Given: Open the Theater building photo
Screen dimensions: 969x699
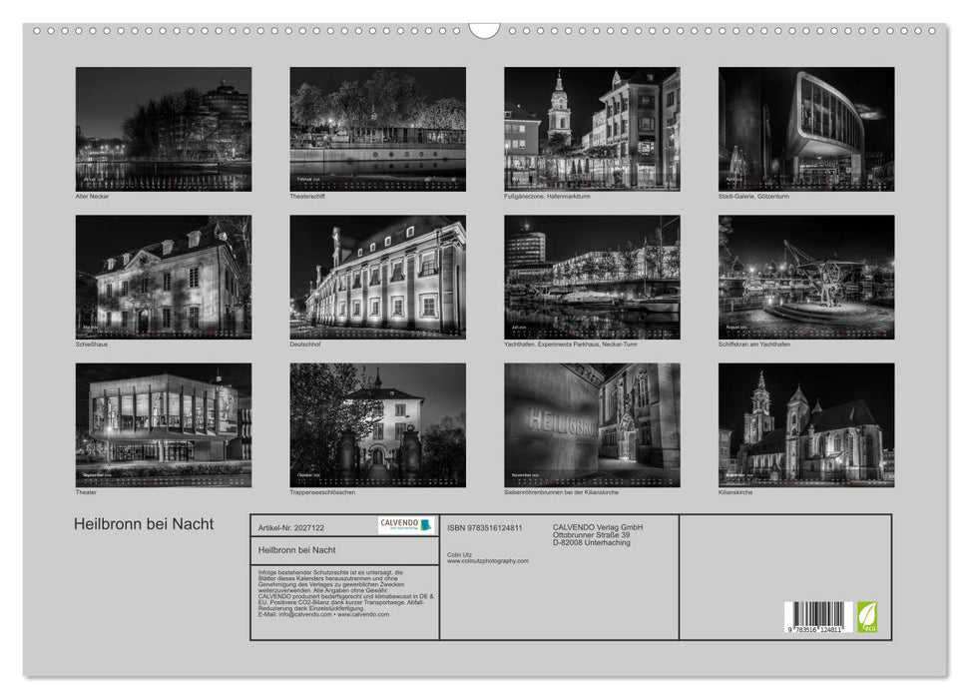Looking at the screenshot, I should pos(164,424).
